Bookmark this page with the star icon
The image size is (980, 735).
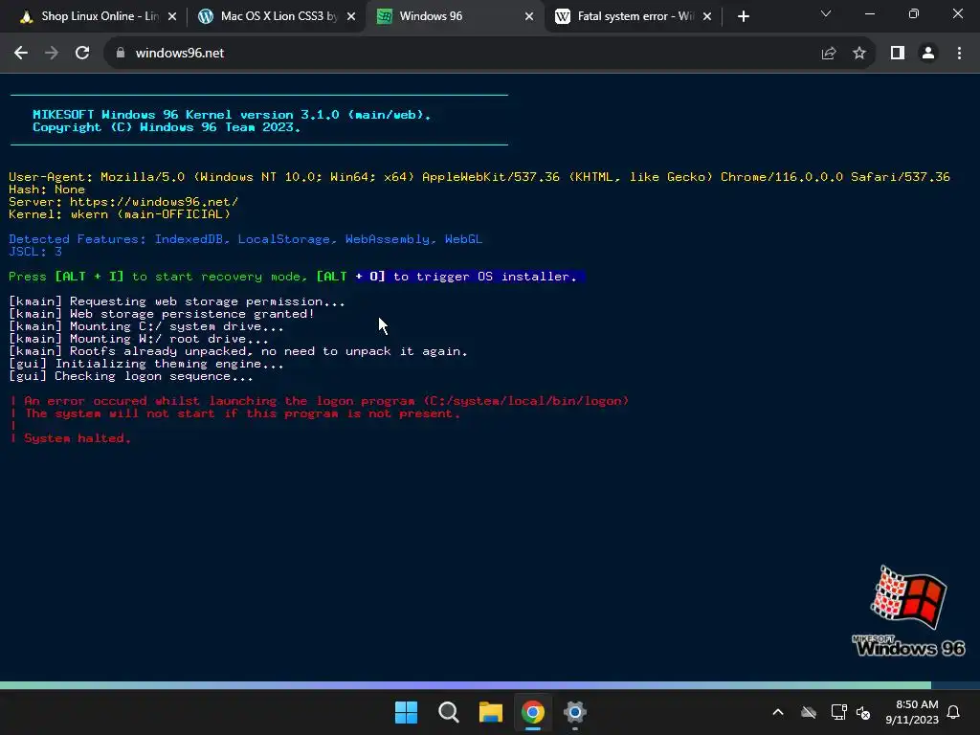859,54
